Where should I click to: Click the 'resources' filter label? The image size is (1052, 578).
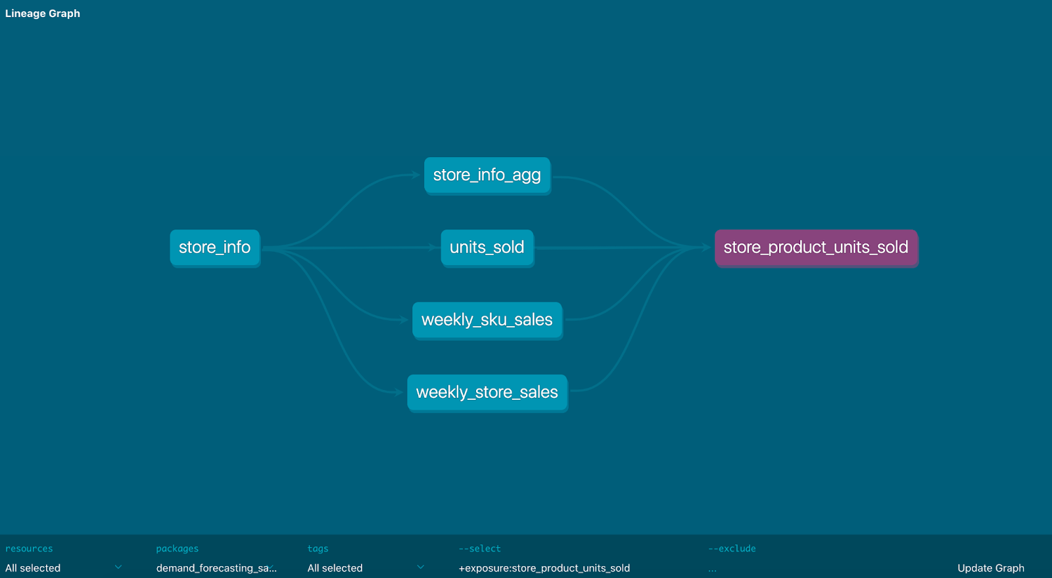pos(29,548)
